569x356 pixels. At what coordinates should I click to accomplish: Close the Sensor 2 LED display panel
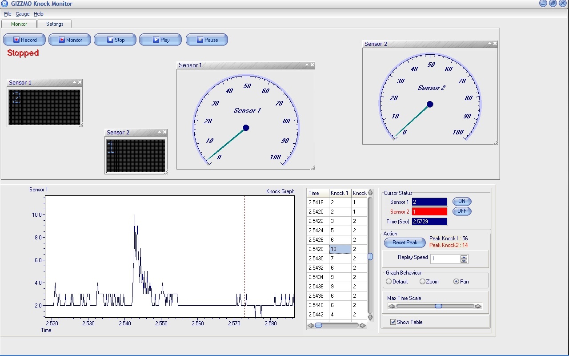click(x=165, y=132)
